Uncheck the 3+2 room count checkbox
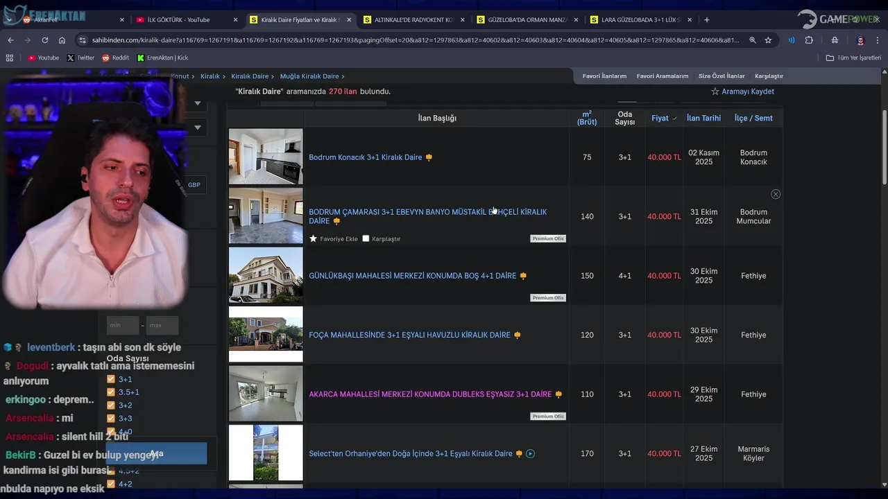Image resolution: width=888 pixels, height=499 pixels. tap(111, 405)
